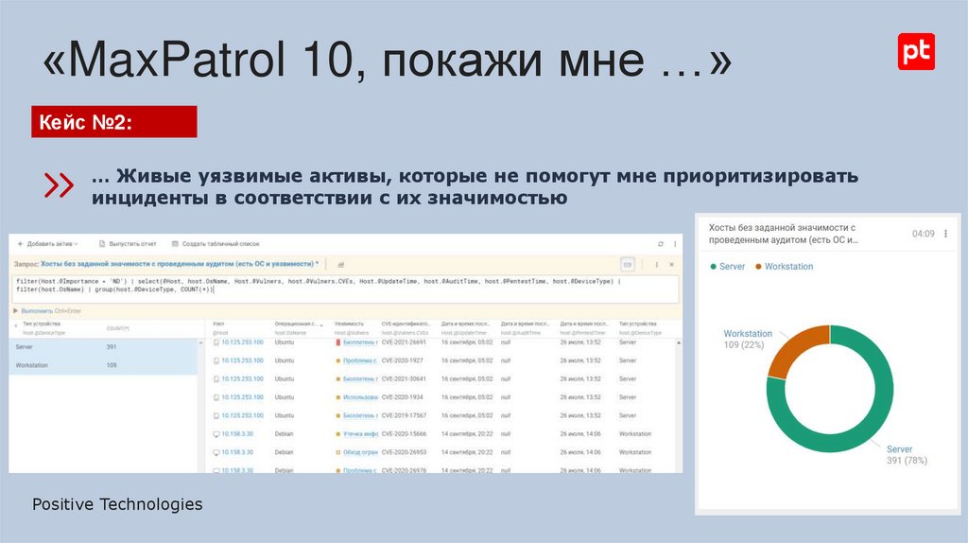Click the Workstation 109 (22%) chart label

(748, 339)
